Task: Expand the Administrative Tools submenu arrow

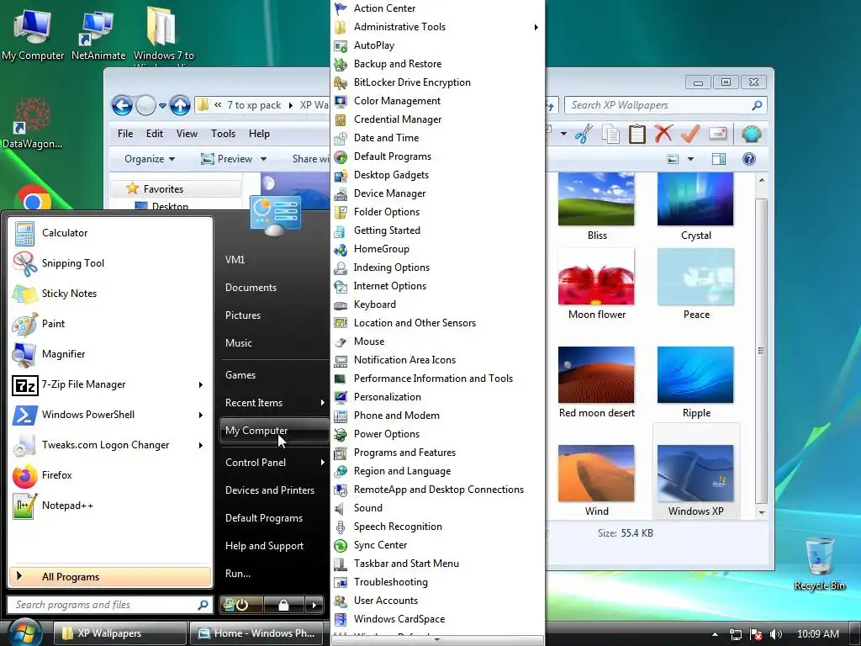Action: click(536, 27)
